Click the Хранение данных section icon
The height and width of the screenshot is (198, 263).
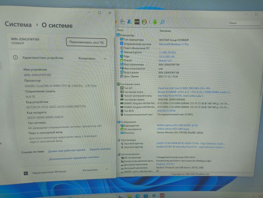pyautogui.click(x=119, y=154)
